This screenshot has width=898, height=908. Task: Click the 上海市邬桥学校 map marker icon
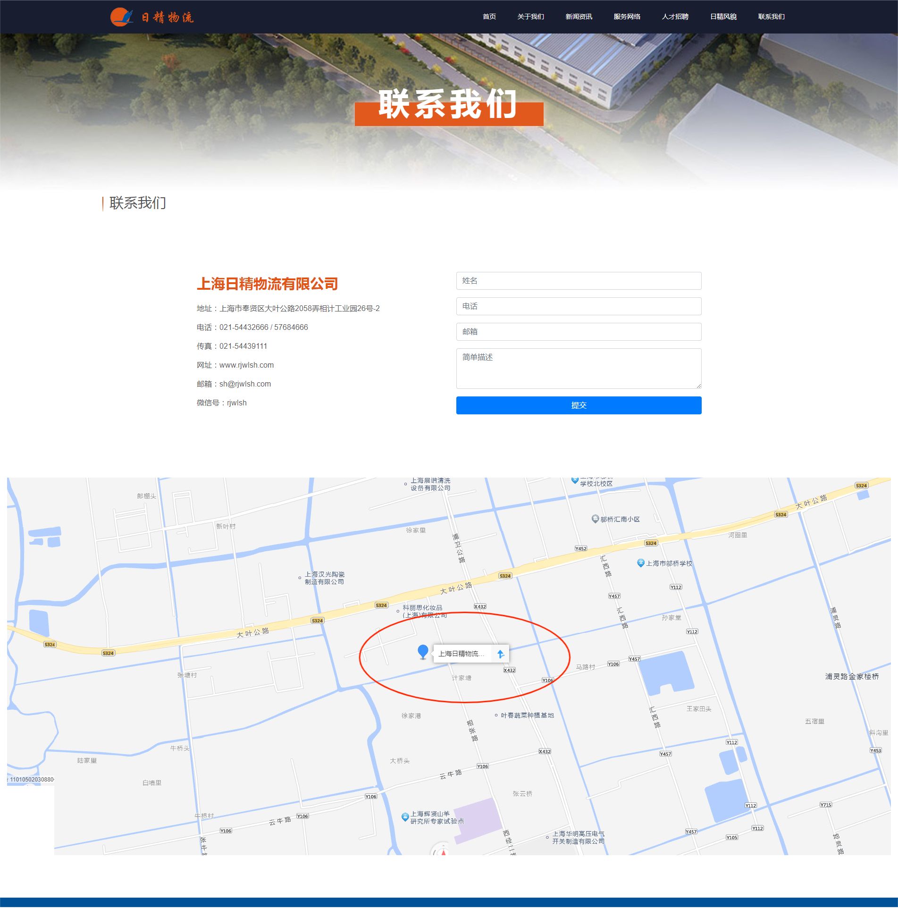tap(640, 563)
